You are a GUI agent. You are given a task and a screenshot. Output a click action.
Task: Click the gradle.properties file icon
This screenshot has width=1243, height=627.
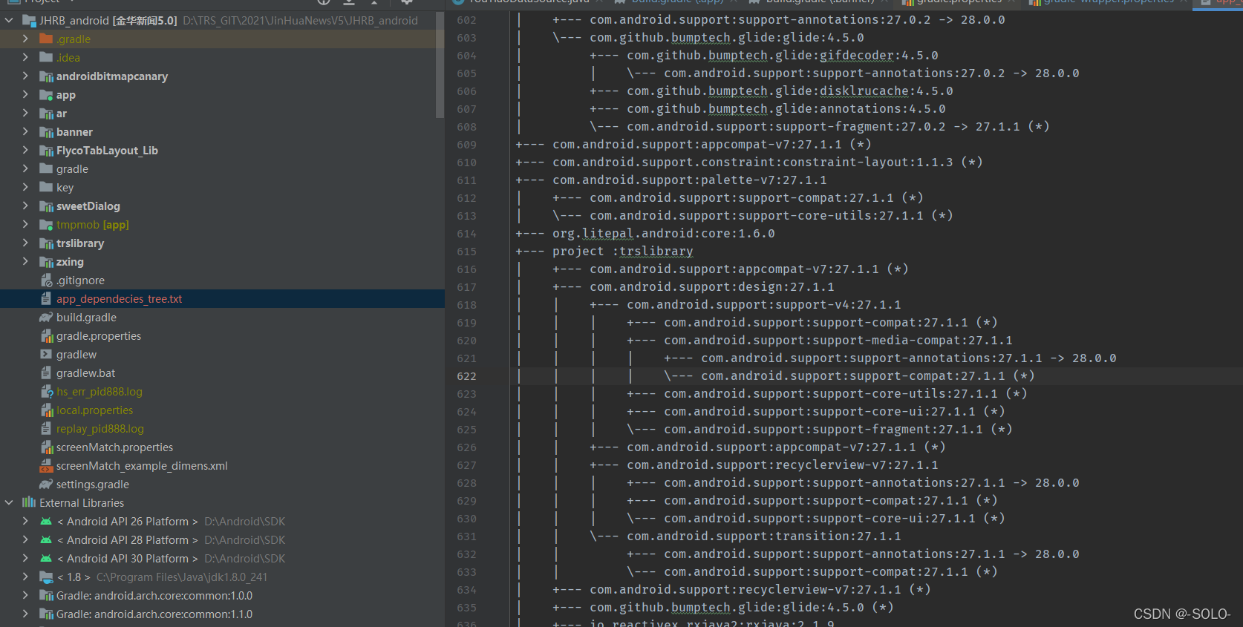pyautogui.click(x=46, y=335)
